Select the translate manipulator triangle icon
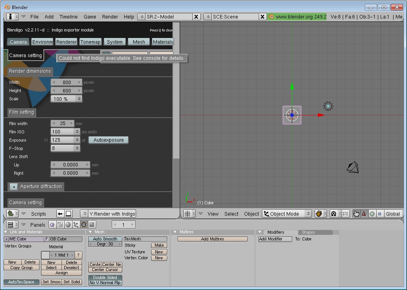 pos(364,214)
